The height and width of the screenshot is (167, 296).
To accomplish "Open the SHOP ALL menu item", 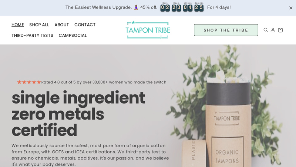I will (x=39, y=25).
